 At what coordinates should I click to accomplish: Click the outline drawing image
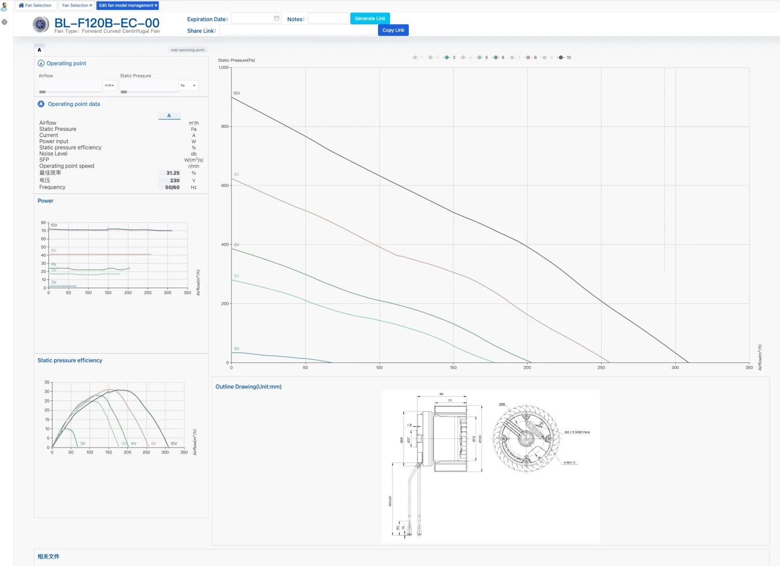point(490,466)
